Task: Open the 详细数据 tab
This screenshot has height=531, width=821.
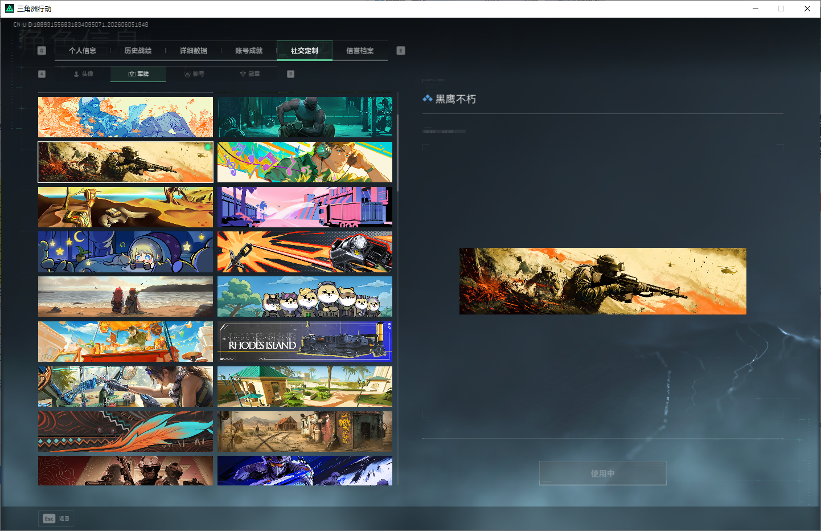Action: [x=194, y=51]
